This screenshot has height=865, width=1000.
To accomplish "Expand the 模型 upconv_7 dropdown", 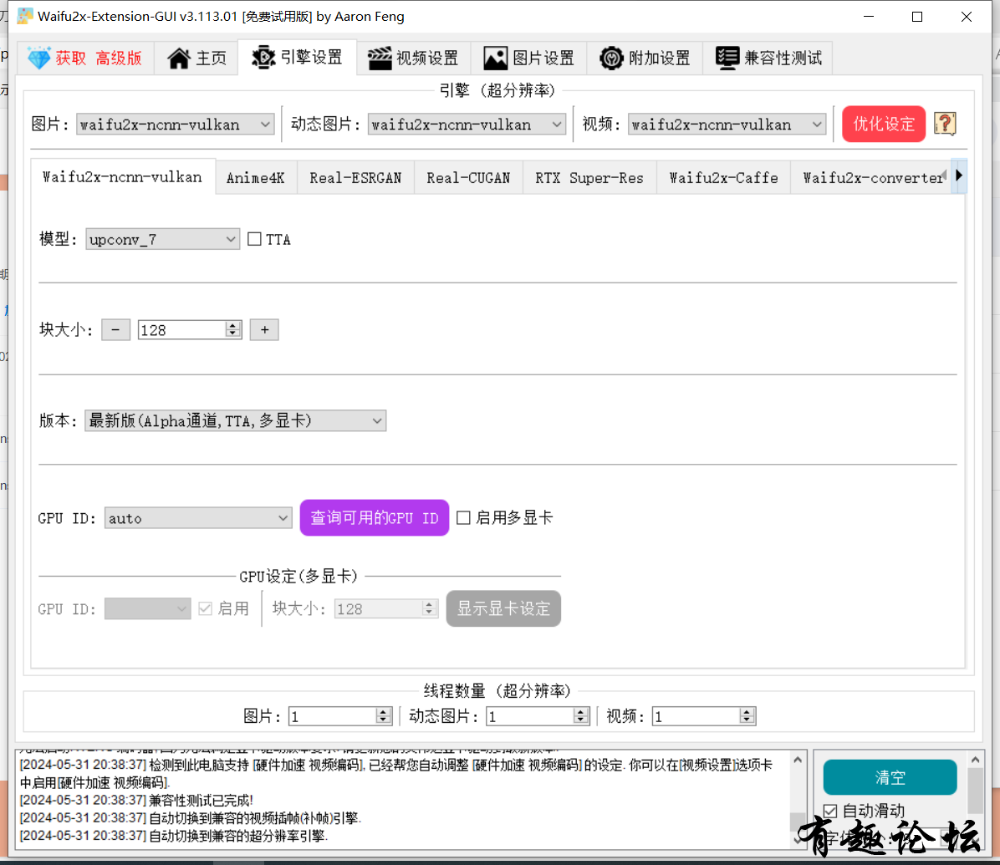I will 163,239.
